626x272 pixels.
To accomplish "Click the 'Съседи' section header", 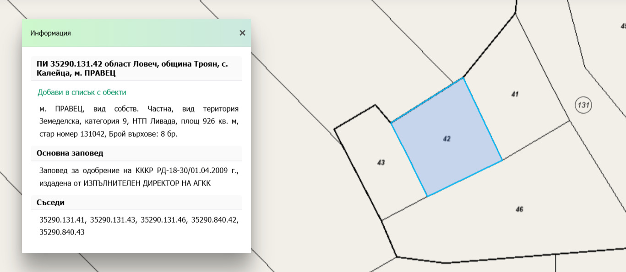I will pyautogui.click(x=51, y=203).
